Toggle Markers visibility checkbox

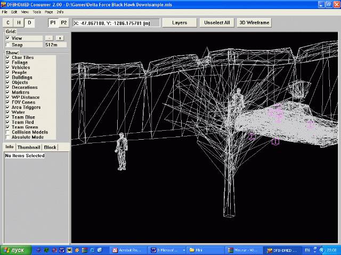pyautogui.click(x=7, y=92)
